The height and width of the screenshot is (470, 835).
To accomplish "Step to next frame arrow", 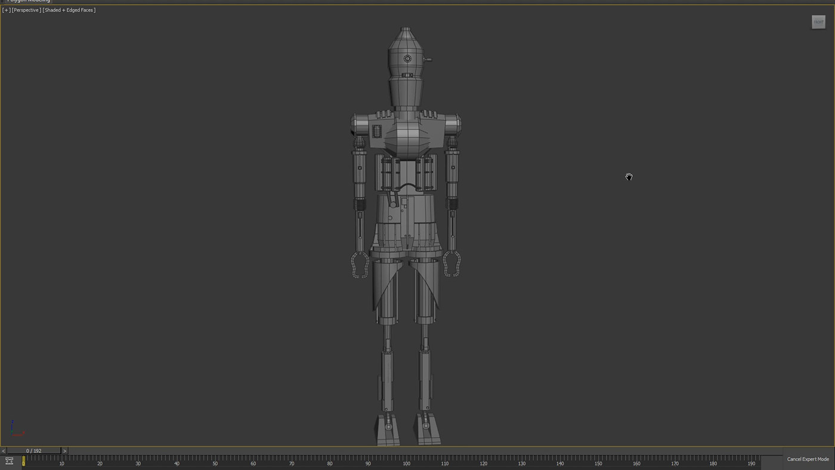I will 64,451.
